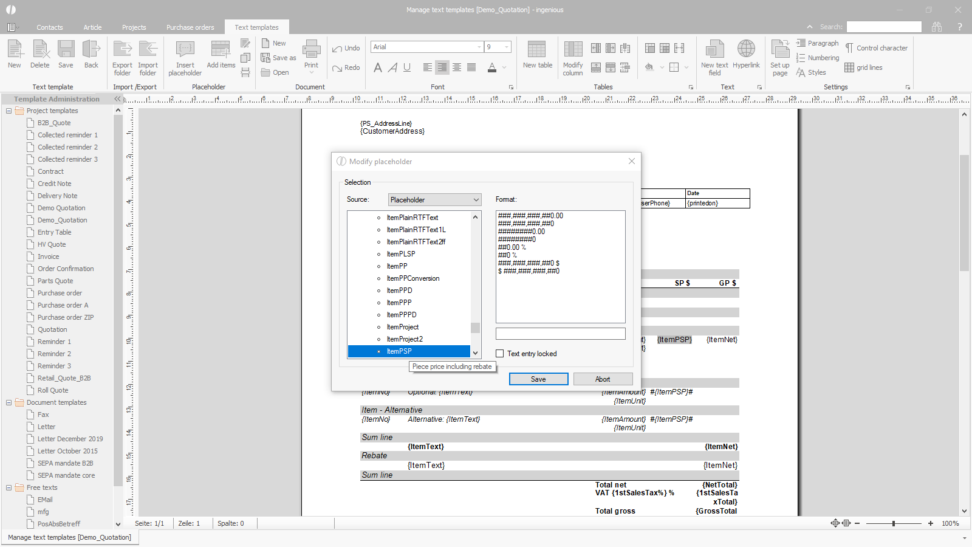Click the Print document icon

coord(311,50)
